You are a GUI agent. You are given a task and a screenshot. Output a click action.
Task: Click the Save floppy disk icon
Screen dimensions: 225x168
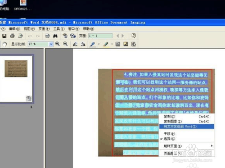point(4,36)
